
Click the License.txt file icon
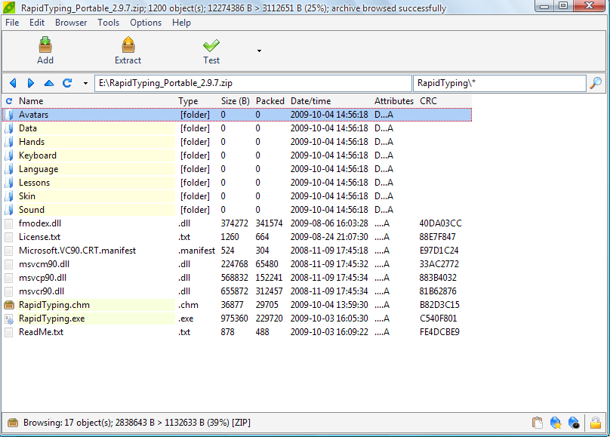point(9,237)
